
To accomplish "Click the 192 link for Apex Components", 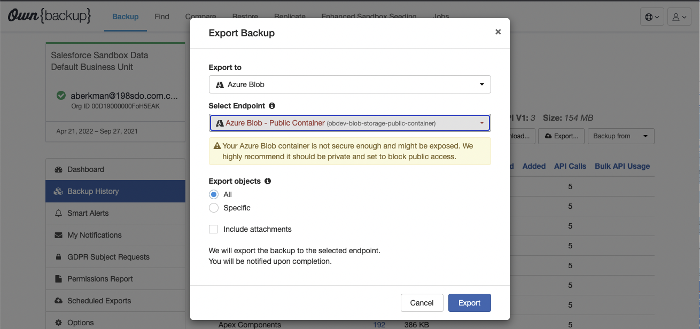I will pos(379,325).
